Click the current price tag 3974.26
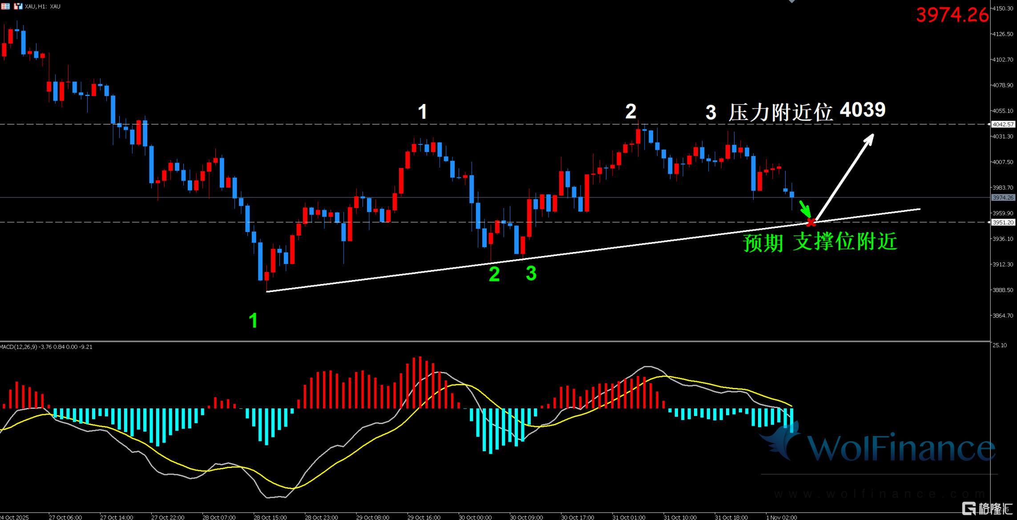The width and height of the screenshot is (1017, 520). [x=1003, y=197]
